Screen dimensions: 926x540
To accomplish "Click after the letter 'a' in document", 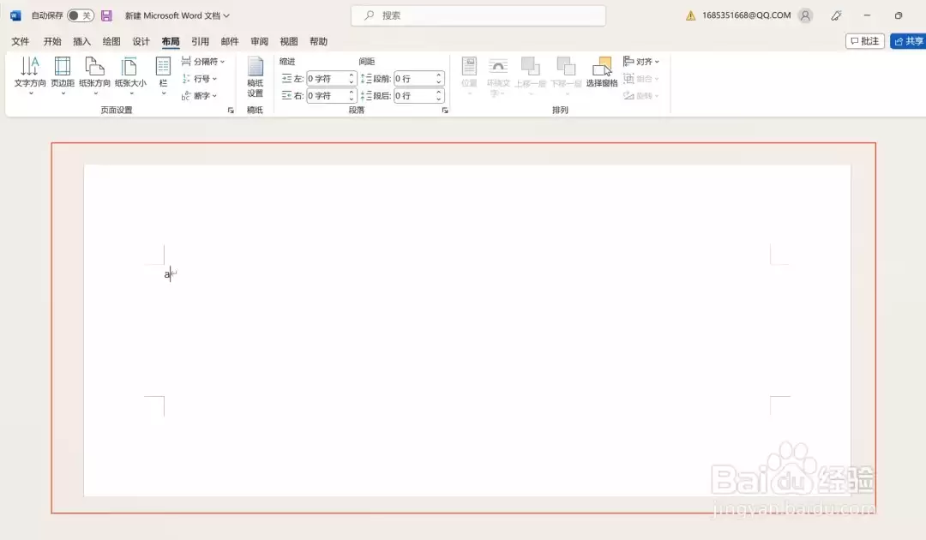I will (171, 273).
